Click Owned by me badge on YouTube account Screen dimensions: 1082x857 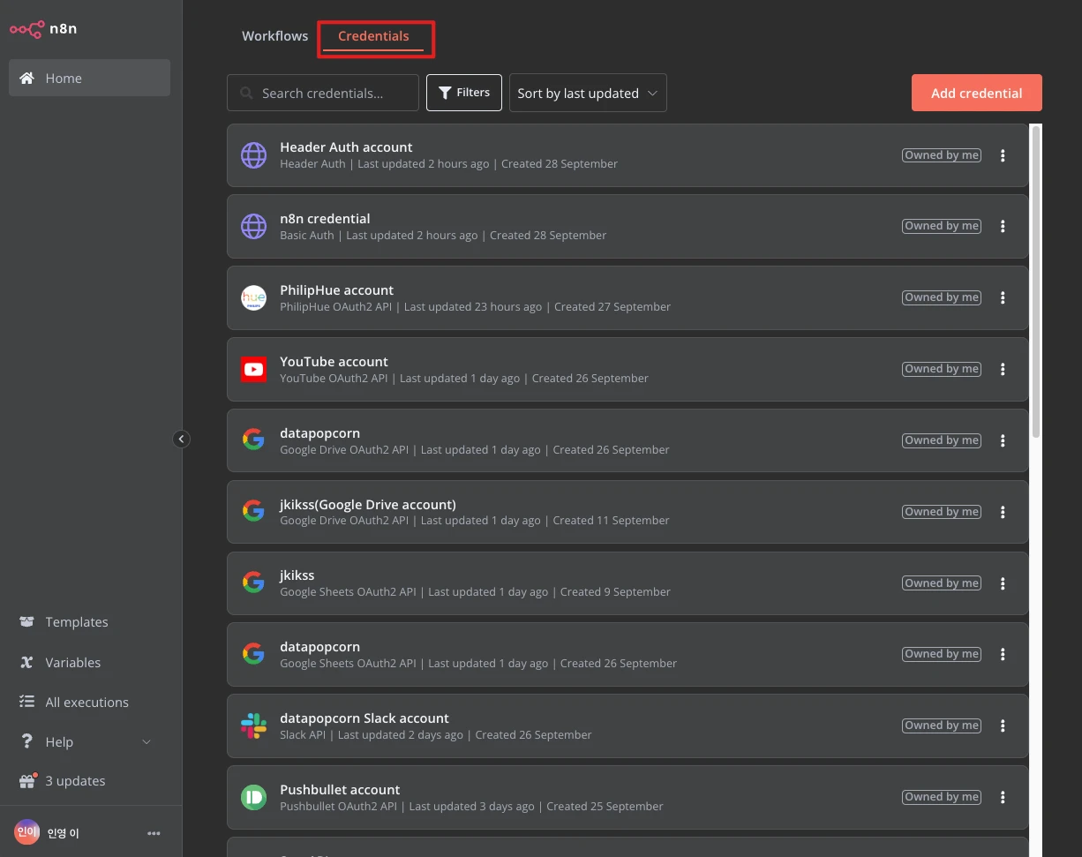click(x=942, y=369)
